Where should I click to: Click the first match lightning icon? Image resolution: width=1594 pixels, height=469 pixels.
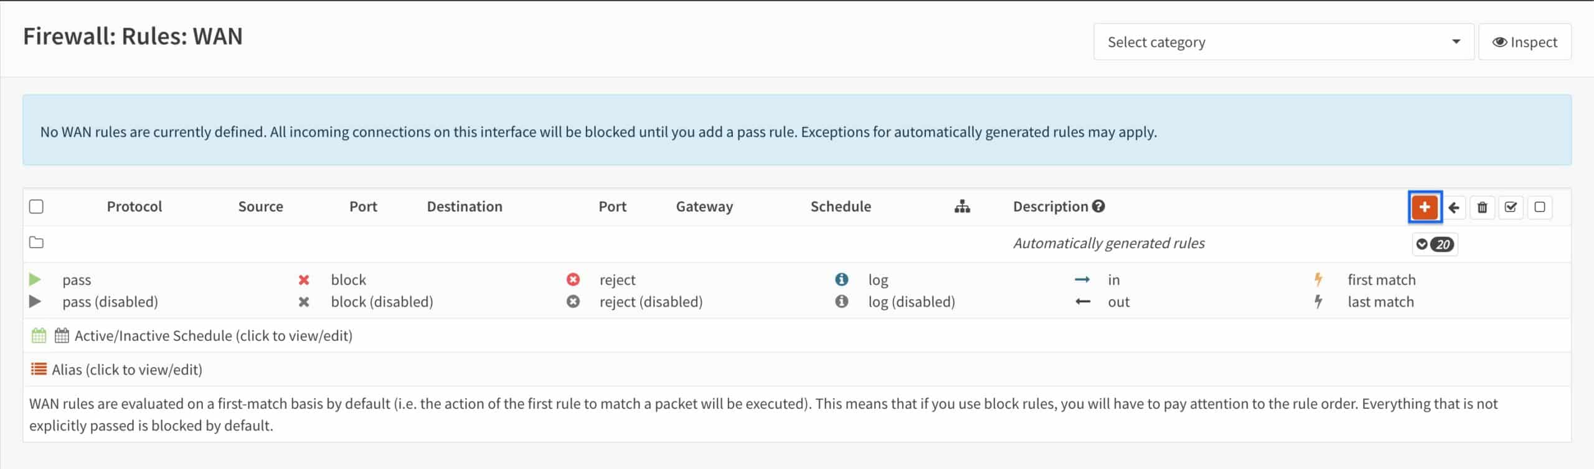coord(1319,279)
